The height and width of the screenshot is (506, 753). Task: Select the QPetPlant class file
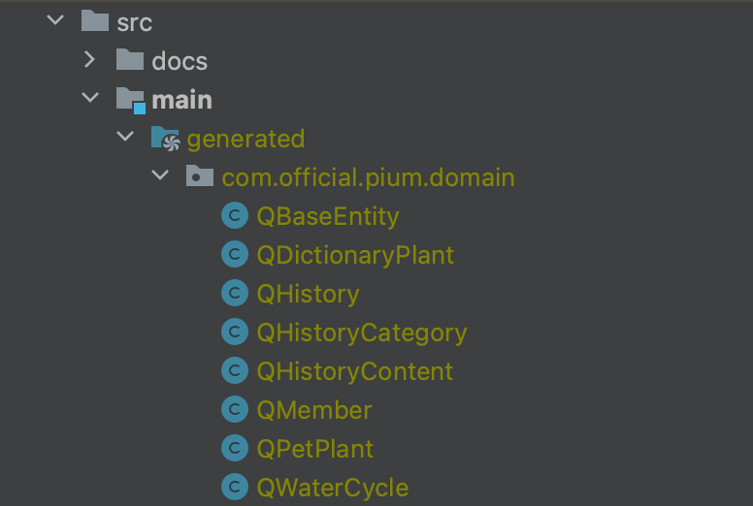pos(314,449)
